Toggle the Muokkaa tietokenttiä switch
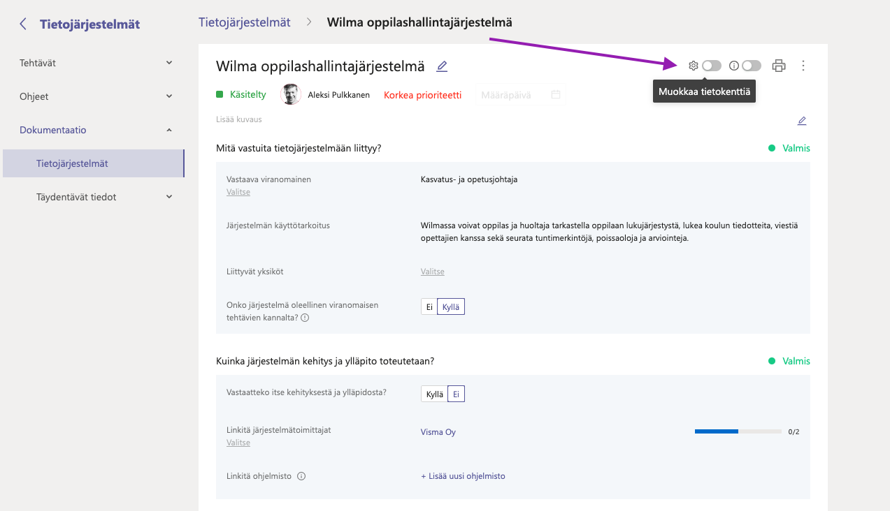Image resolution: width=890 pixels, height=511 pixels. click(x=712, y=66)
